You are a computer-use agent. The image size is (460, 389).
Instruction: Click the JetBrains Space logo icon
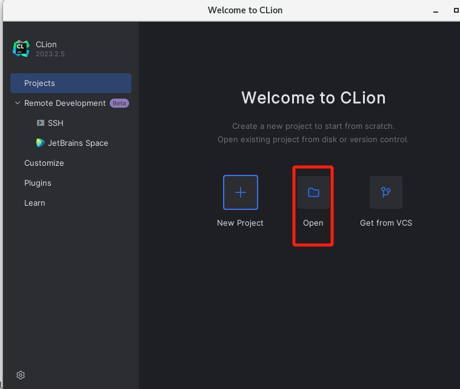coord(41,143)
